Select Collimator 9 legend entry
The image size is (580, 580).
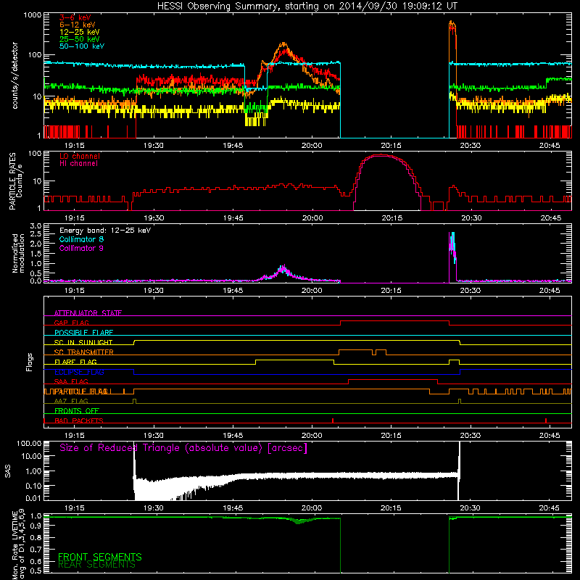click(81, 248)
